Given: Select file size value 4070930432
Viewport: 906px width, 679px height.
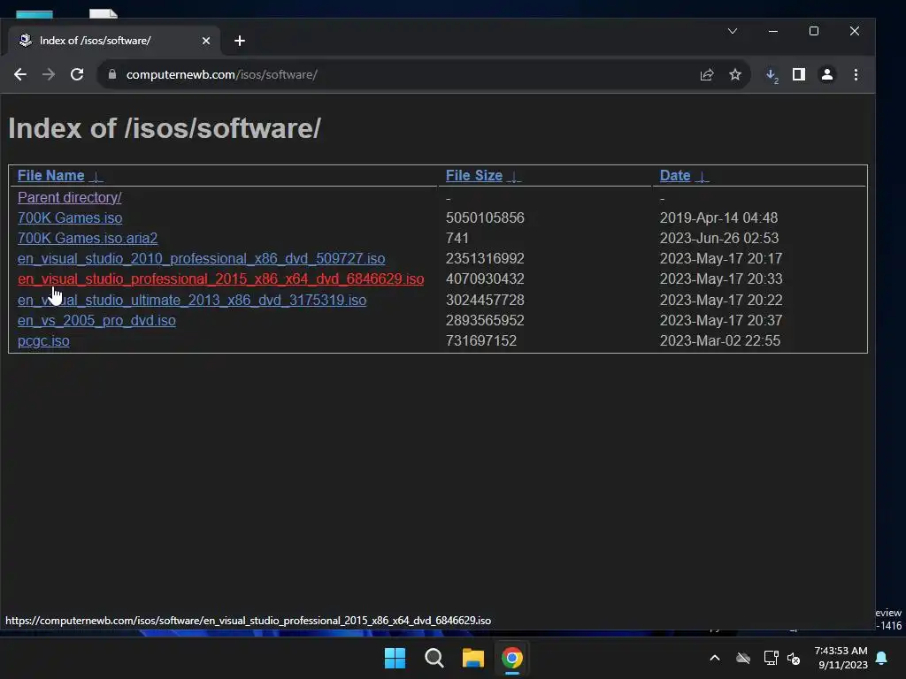Looking at the screenshot, I should (x=485, y=278).
